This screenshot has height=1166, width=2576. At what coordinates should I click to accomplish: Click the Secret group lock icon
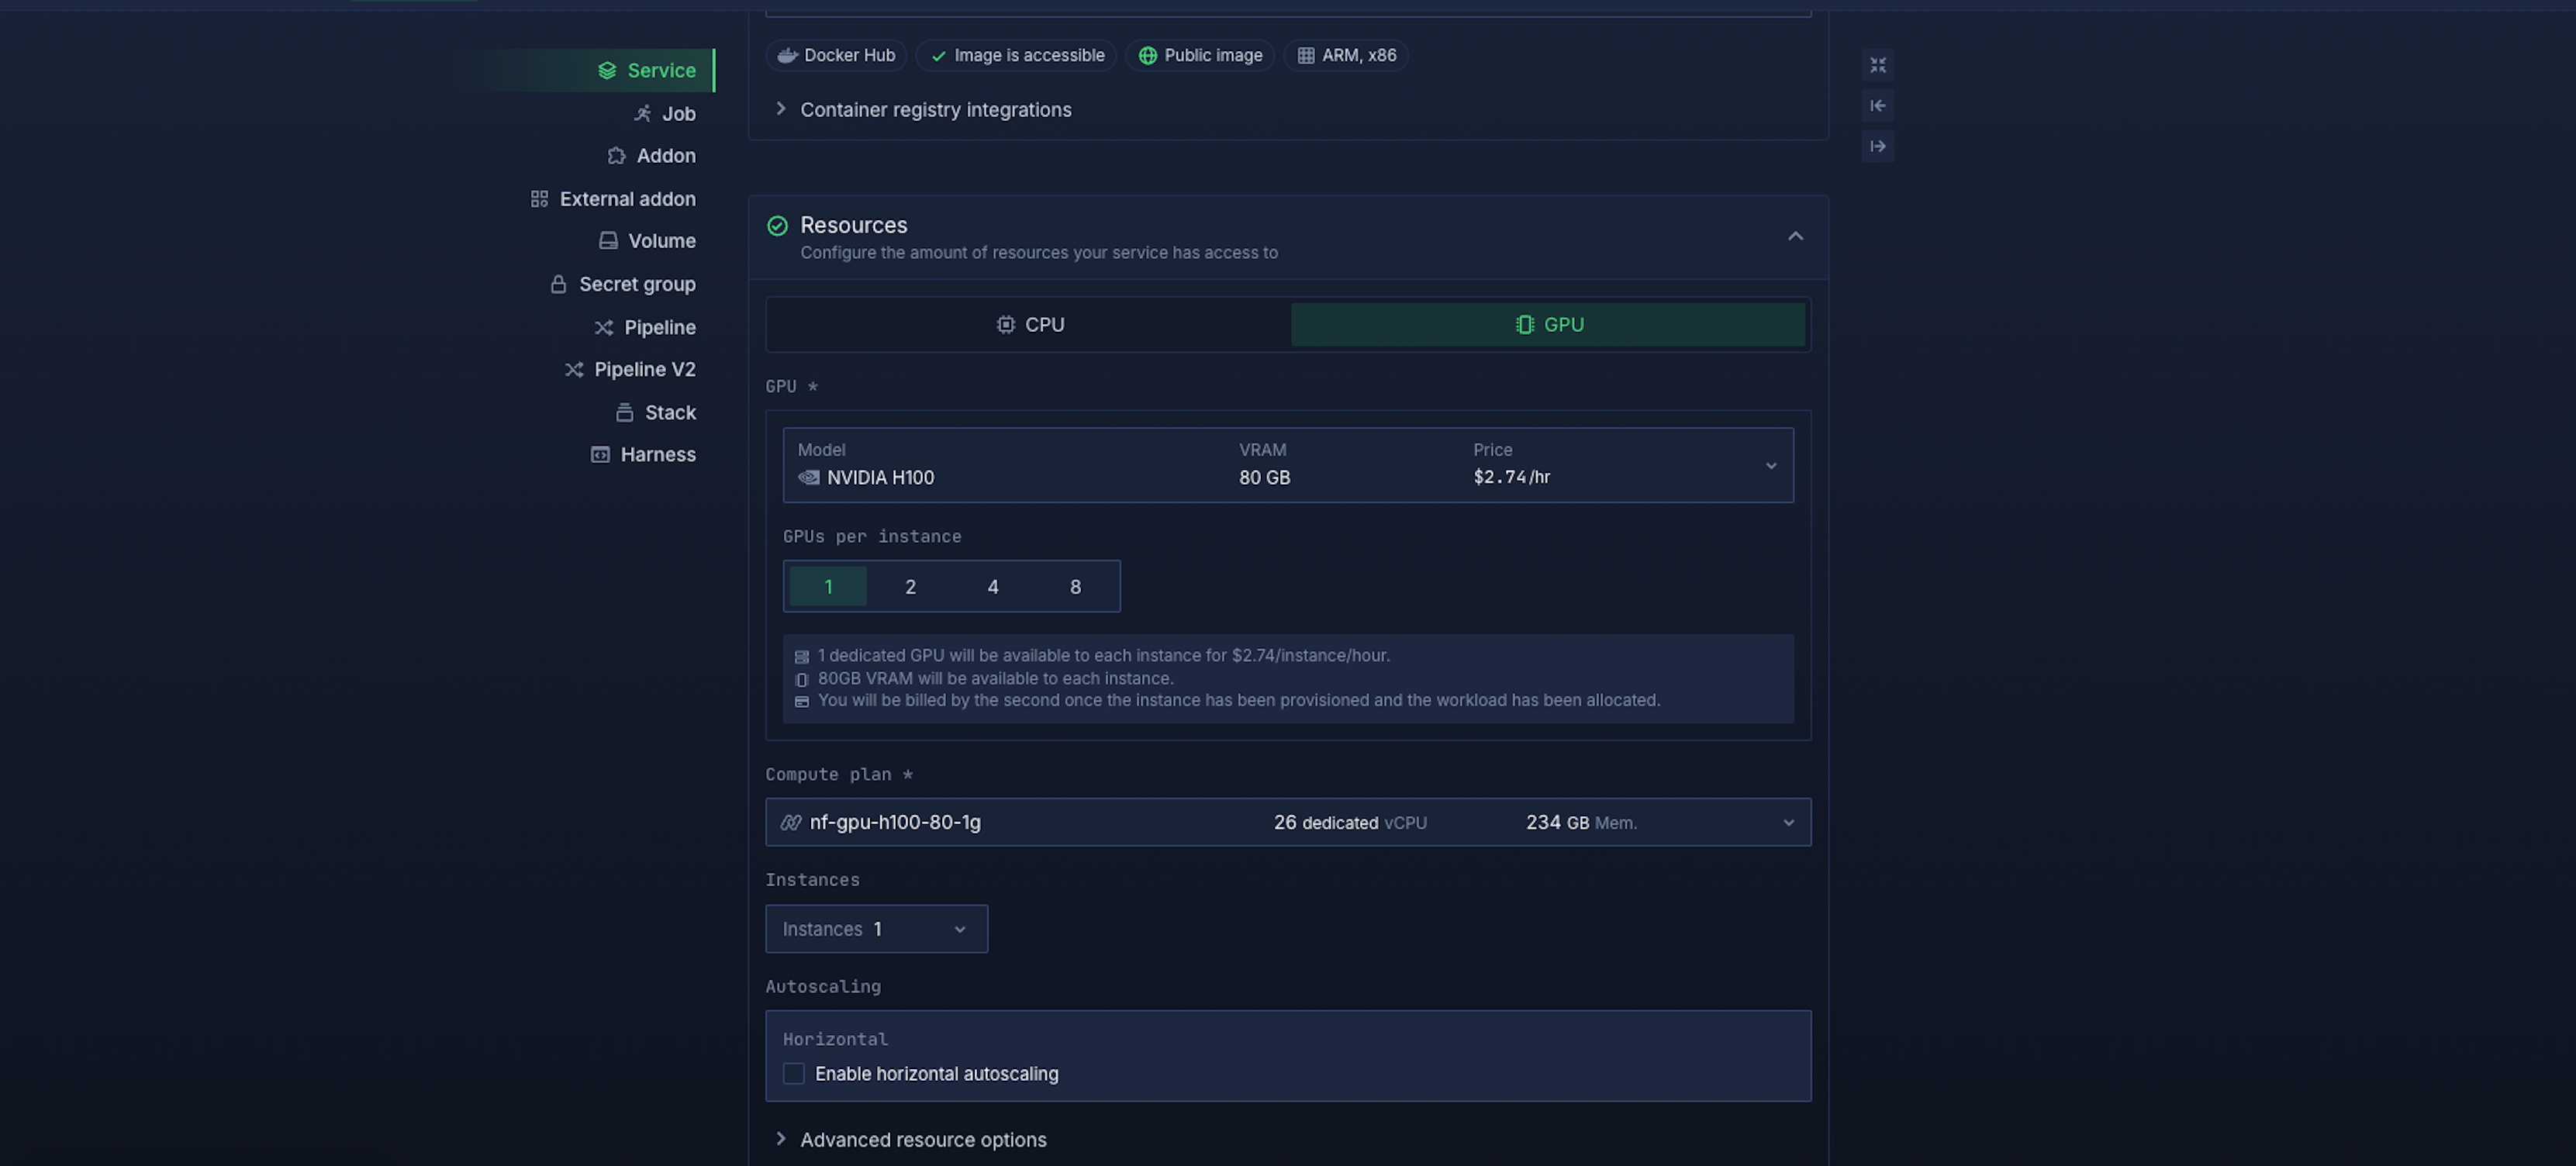click(559, 284)
